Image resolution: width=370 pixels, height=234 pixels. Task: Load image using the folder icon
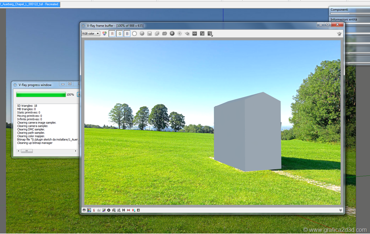tap(165, 34)
